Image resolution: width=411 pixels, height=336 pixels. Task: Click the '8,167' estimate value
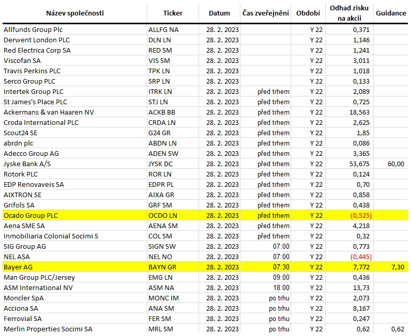361,309
